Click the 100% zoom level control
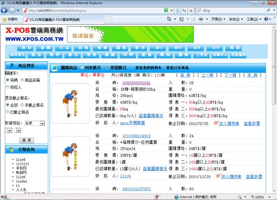The width and height of the screenshot is (277, 200). (x=259, y=197)
